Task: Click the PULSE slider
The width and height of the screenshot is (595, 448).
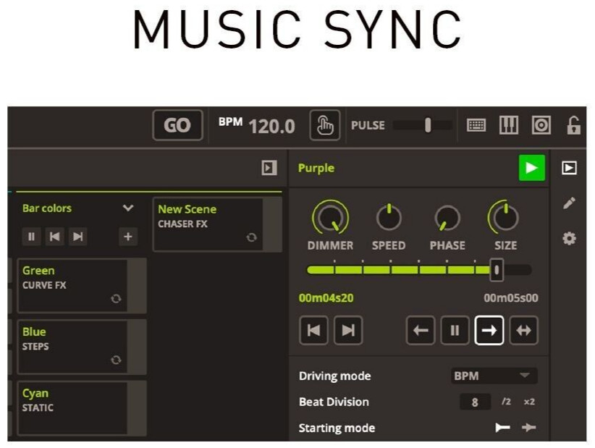Action: pos(423,125)
